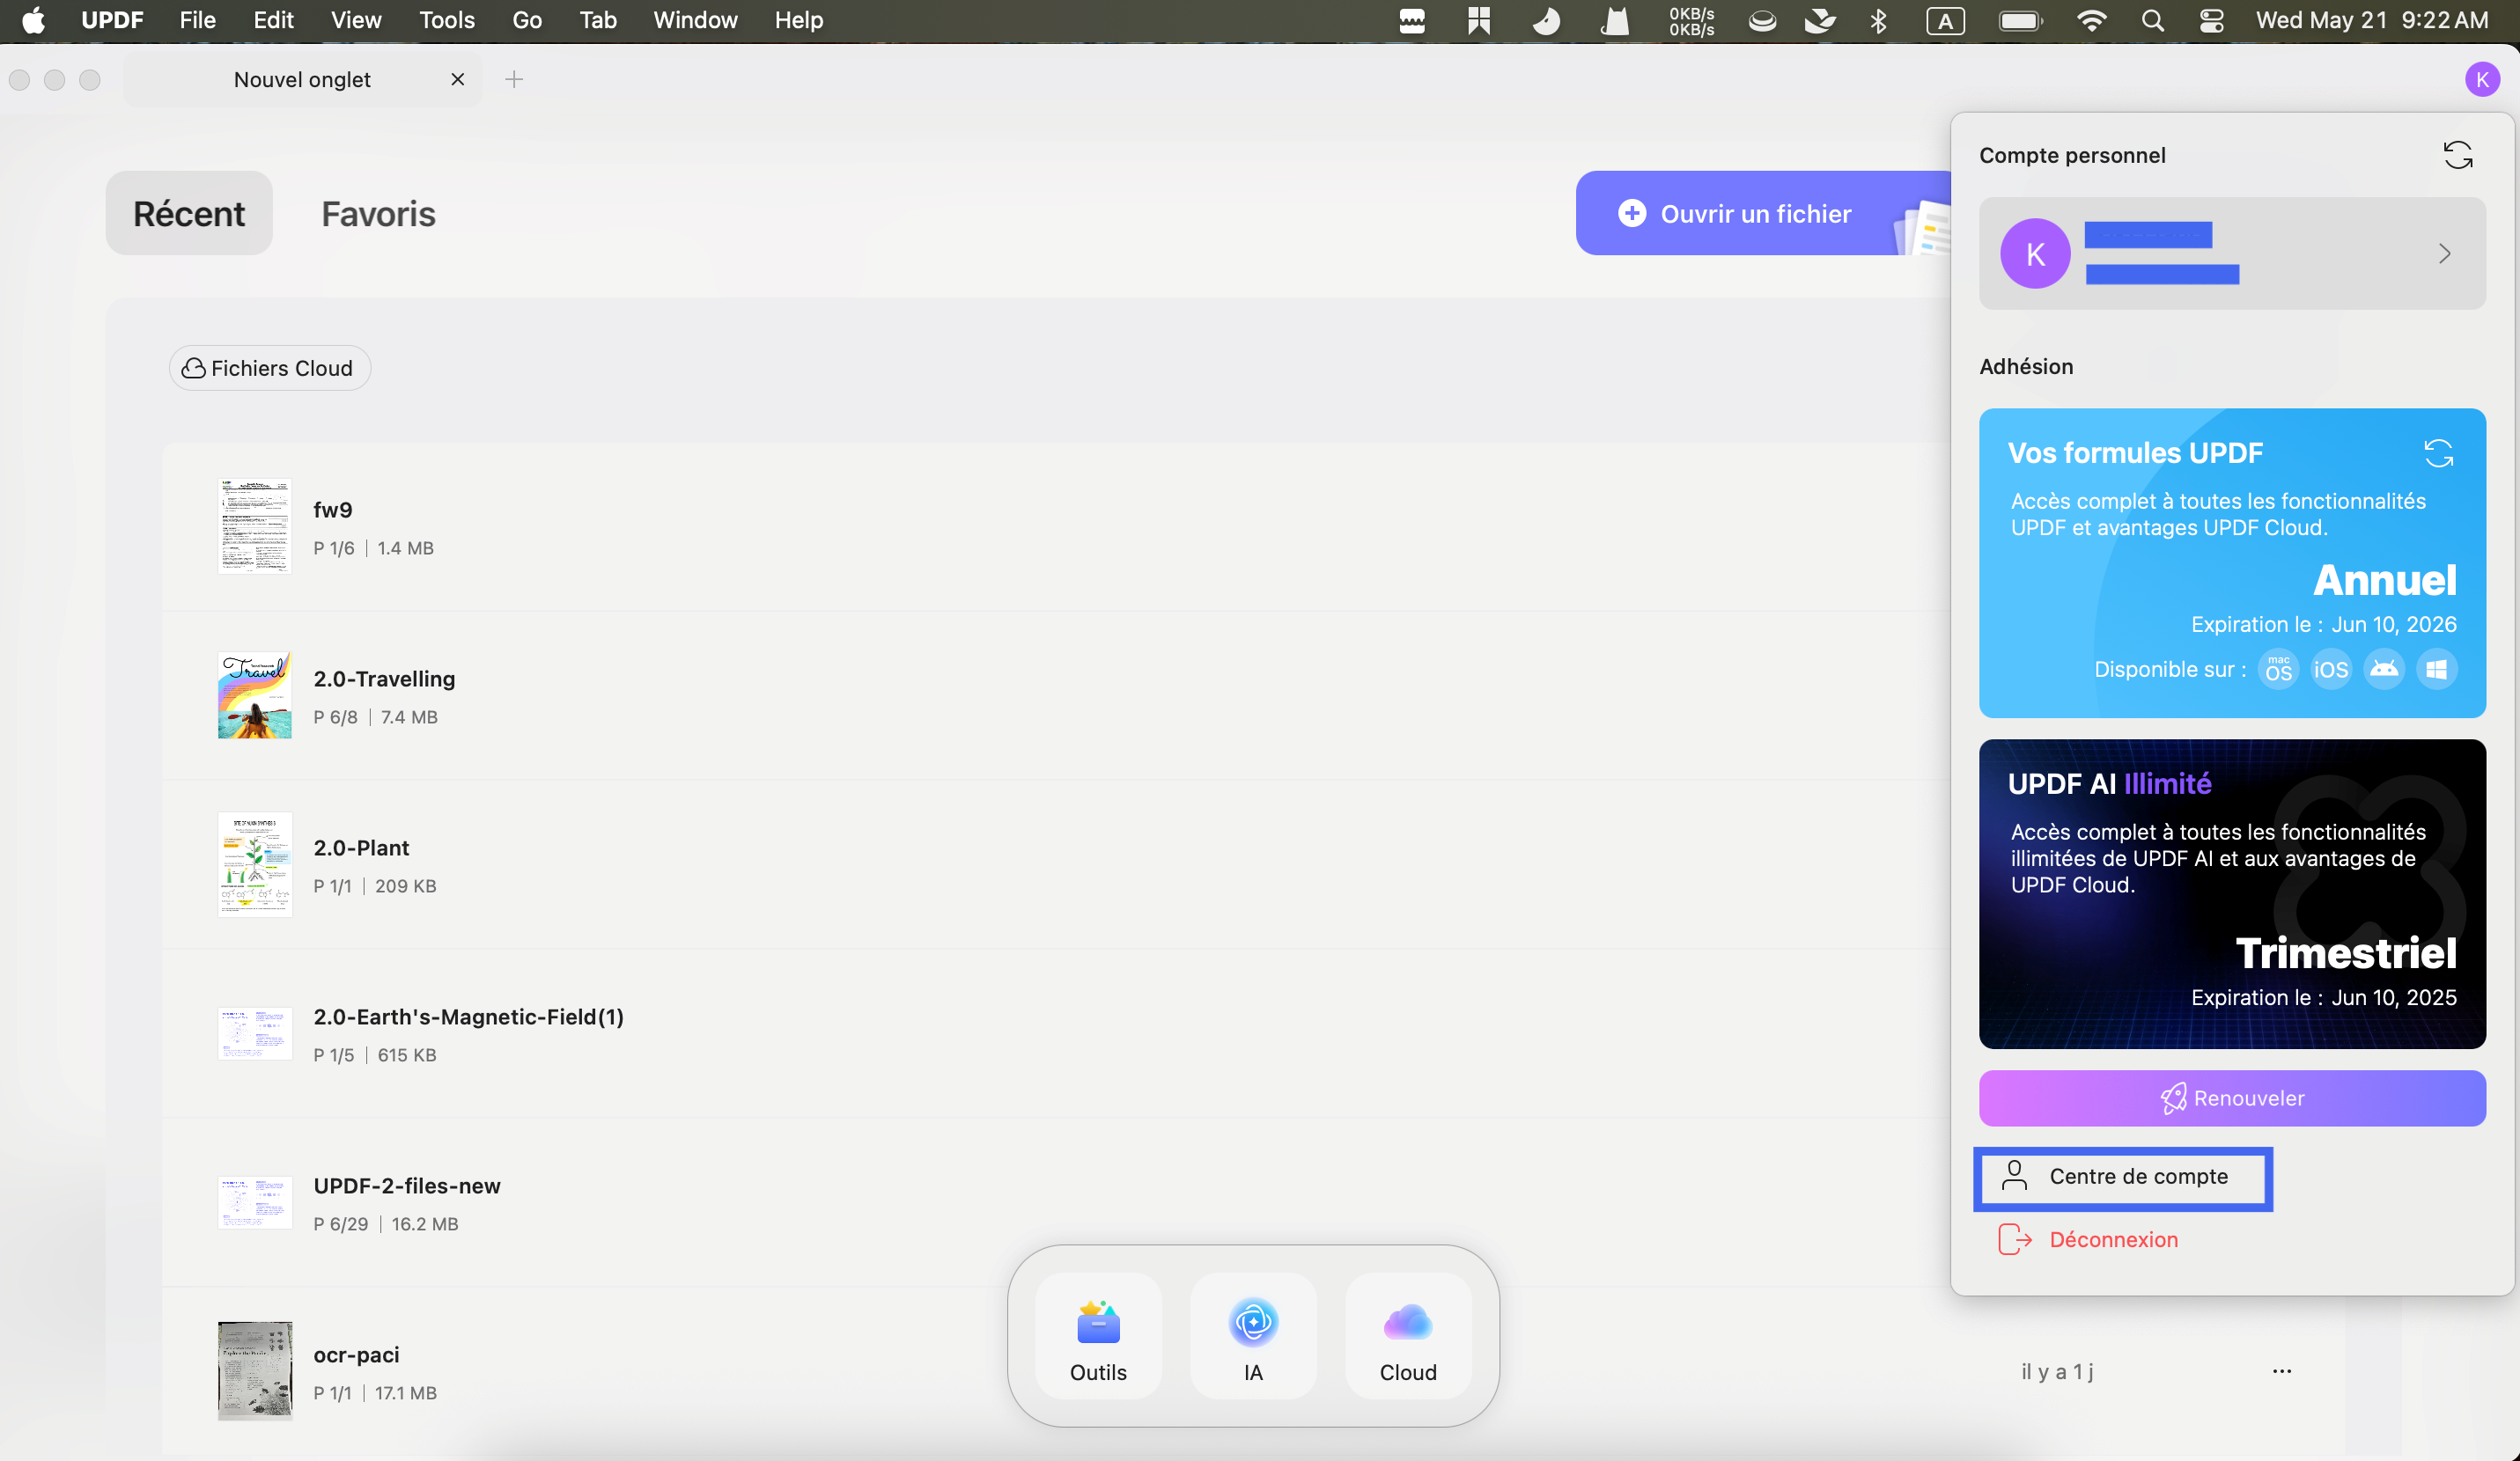Viewport: 2520px width, 1461px height.
Task: Click the 2.0-Plant file name
Action: coord(361,848)
